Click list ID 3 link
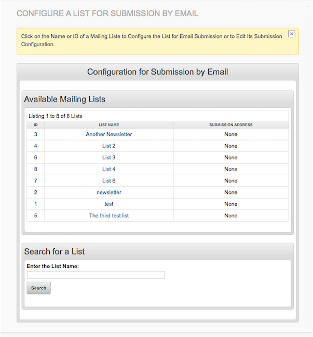Image resolution: width=313 pixels, height=337 pixels. tap(36, 134)
